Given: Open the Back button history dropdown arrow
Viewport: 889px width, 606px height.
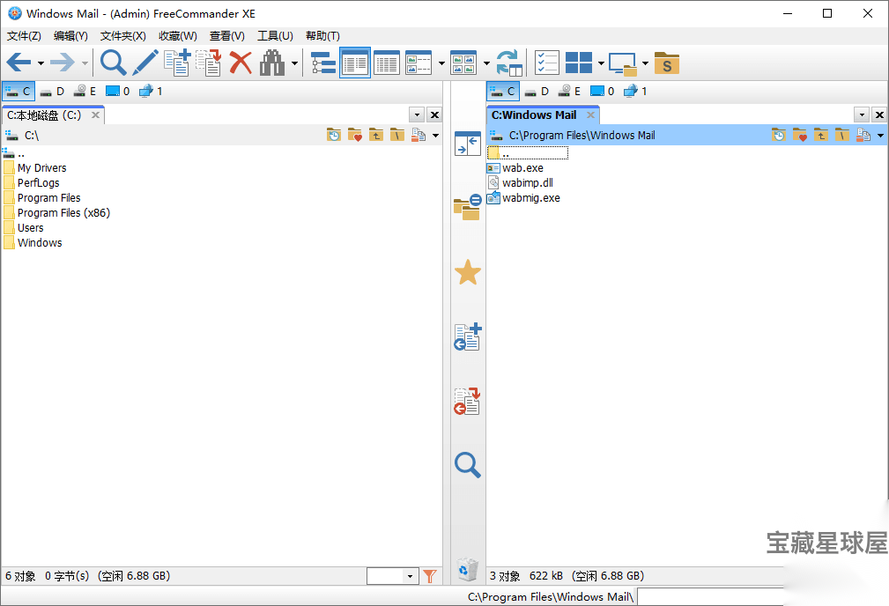Looking at the screenshot, I should tap(41, 63).
